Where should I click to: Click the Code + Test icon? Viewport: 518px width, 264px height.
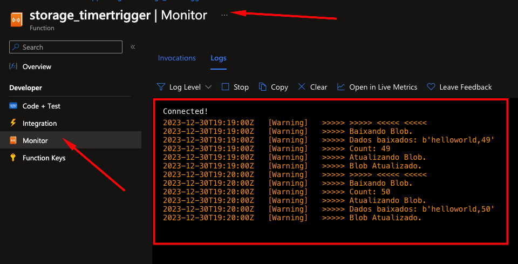(13, 106)
